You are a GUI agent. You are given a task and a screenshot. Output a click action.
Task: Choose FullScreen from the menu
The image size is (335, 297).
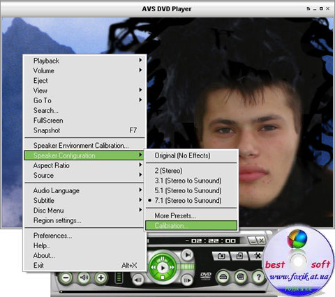(85, 121)
